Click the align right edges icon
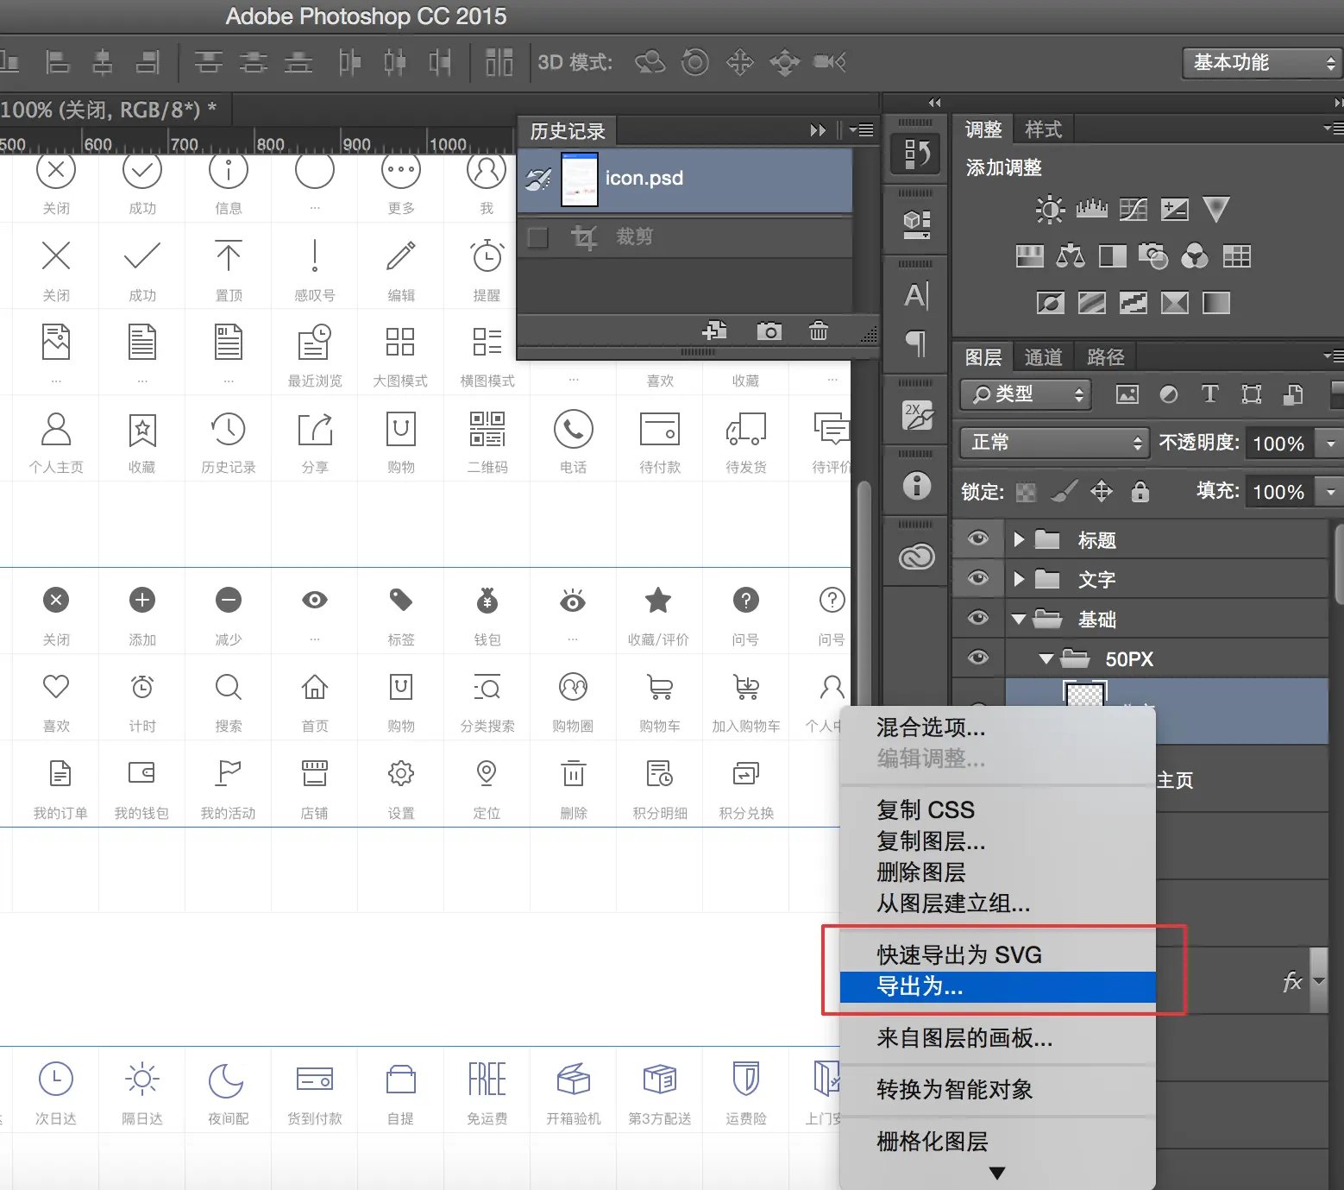Viewport: 1344px width, 1190px height. [x=148, y=62]
